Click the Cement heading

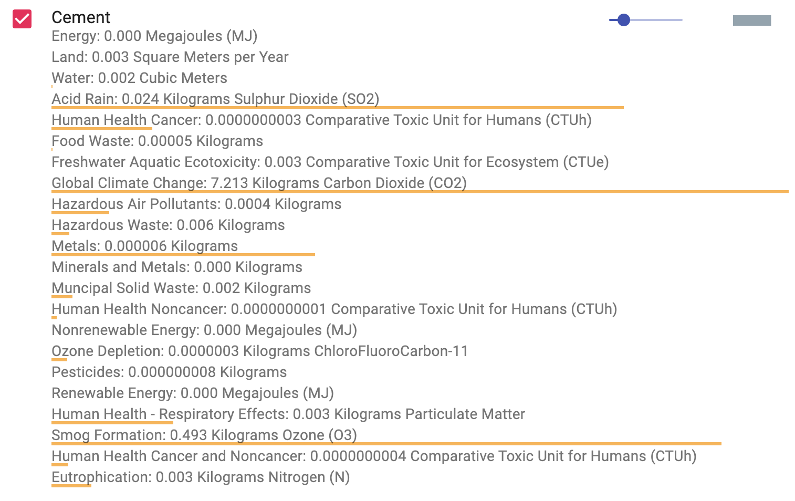[x=81, y=17]
